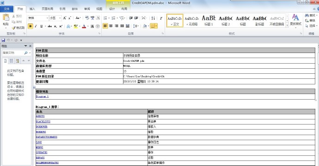Align paragraph text to the right
Screen dimensions: 319x166
pyautogui.click(x=117, y=26)
